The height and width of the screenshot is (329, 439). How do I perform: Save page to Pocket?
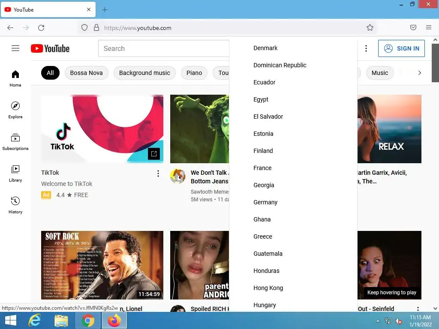[x=413, y=27]
